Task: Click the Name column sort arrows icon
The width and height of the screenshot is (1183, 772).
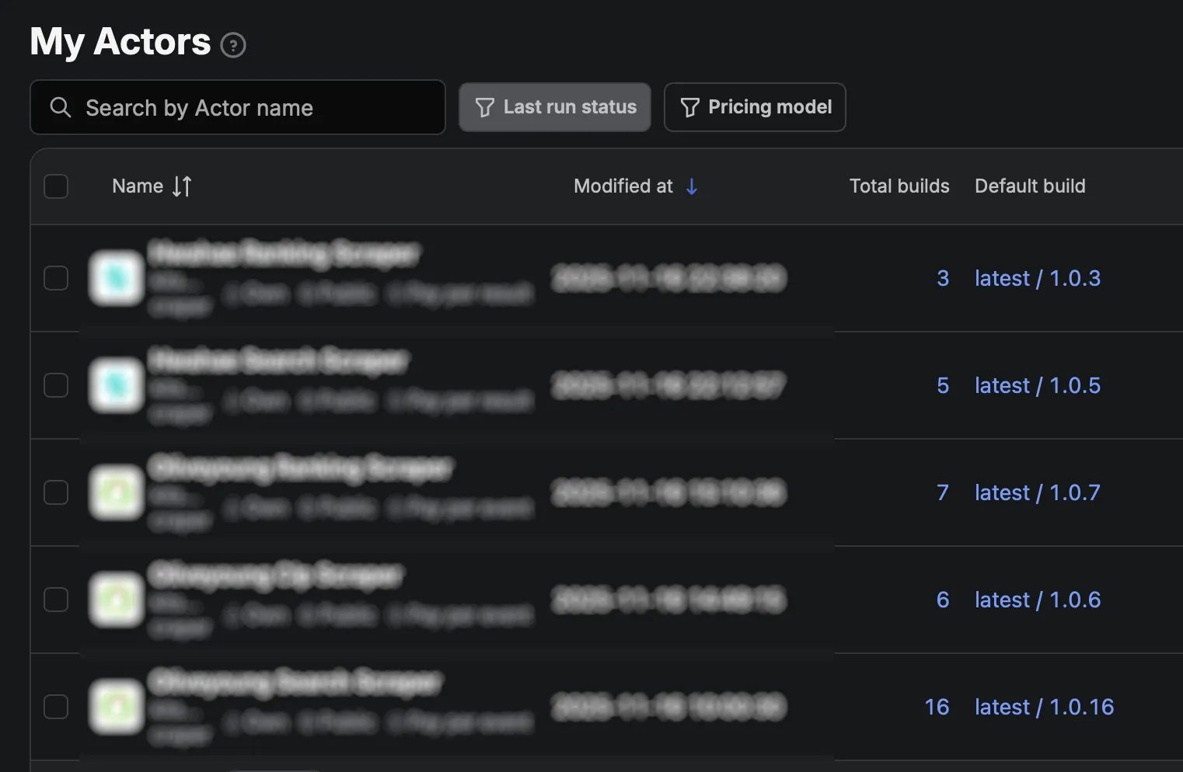Action: click(x=182, y=186)
